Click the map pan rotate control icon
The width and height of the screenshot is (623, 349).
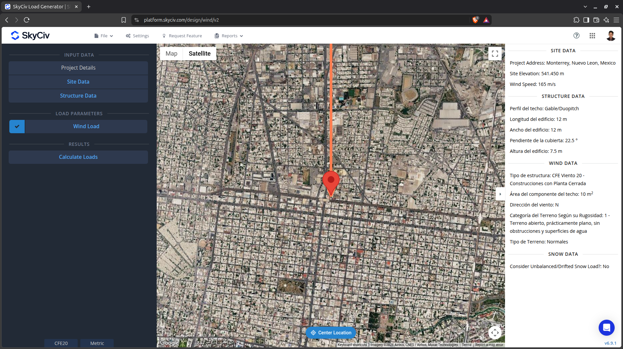495,332
